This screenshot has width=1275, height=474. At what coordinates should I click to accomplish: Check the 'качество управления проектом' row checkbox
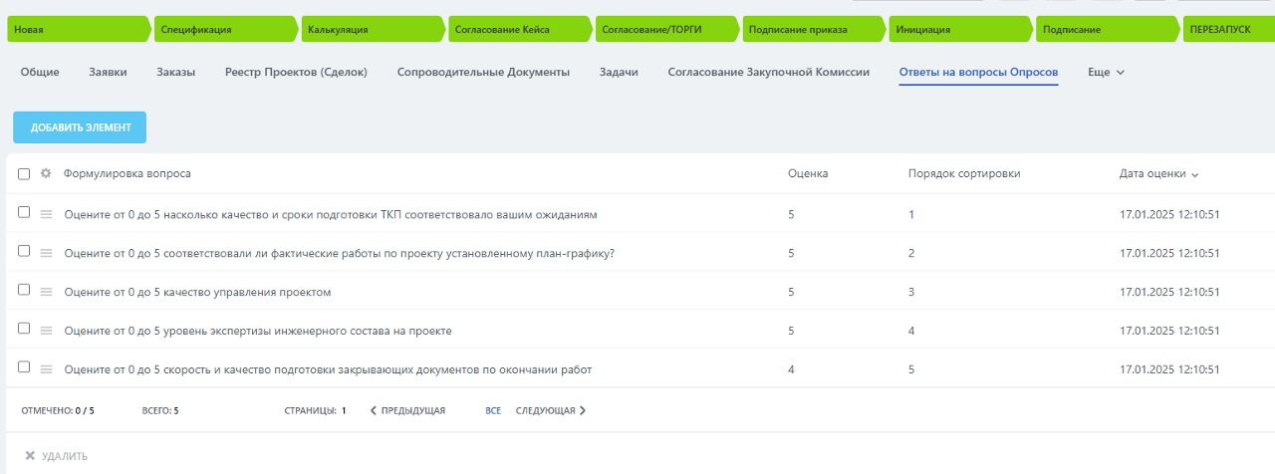coord(24,290)
